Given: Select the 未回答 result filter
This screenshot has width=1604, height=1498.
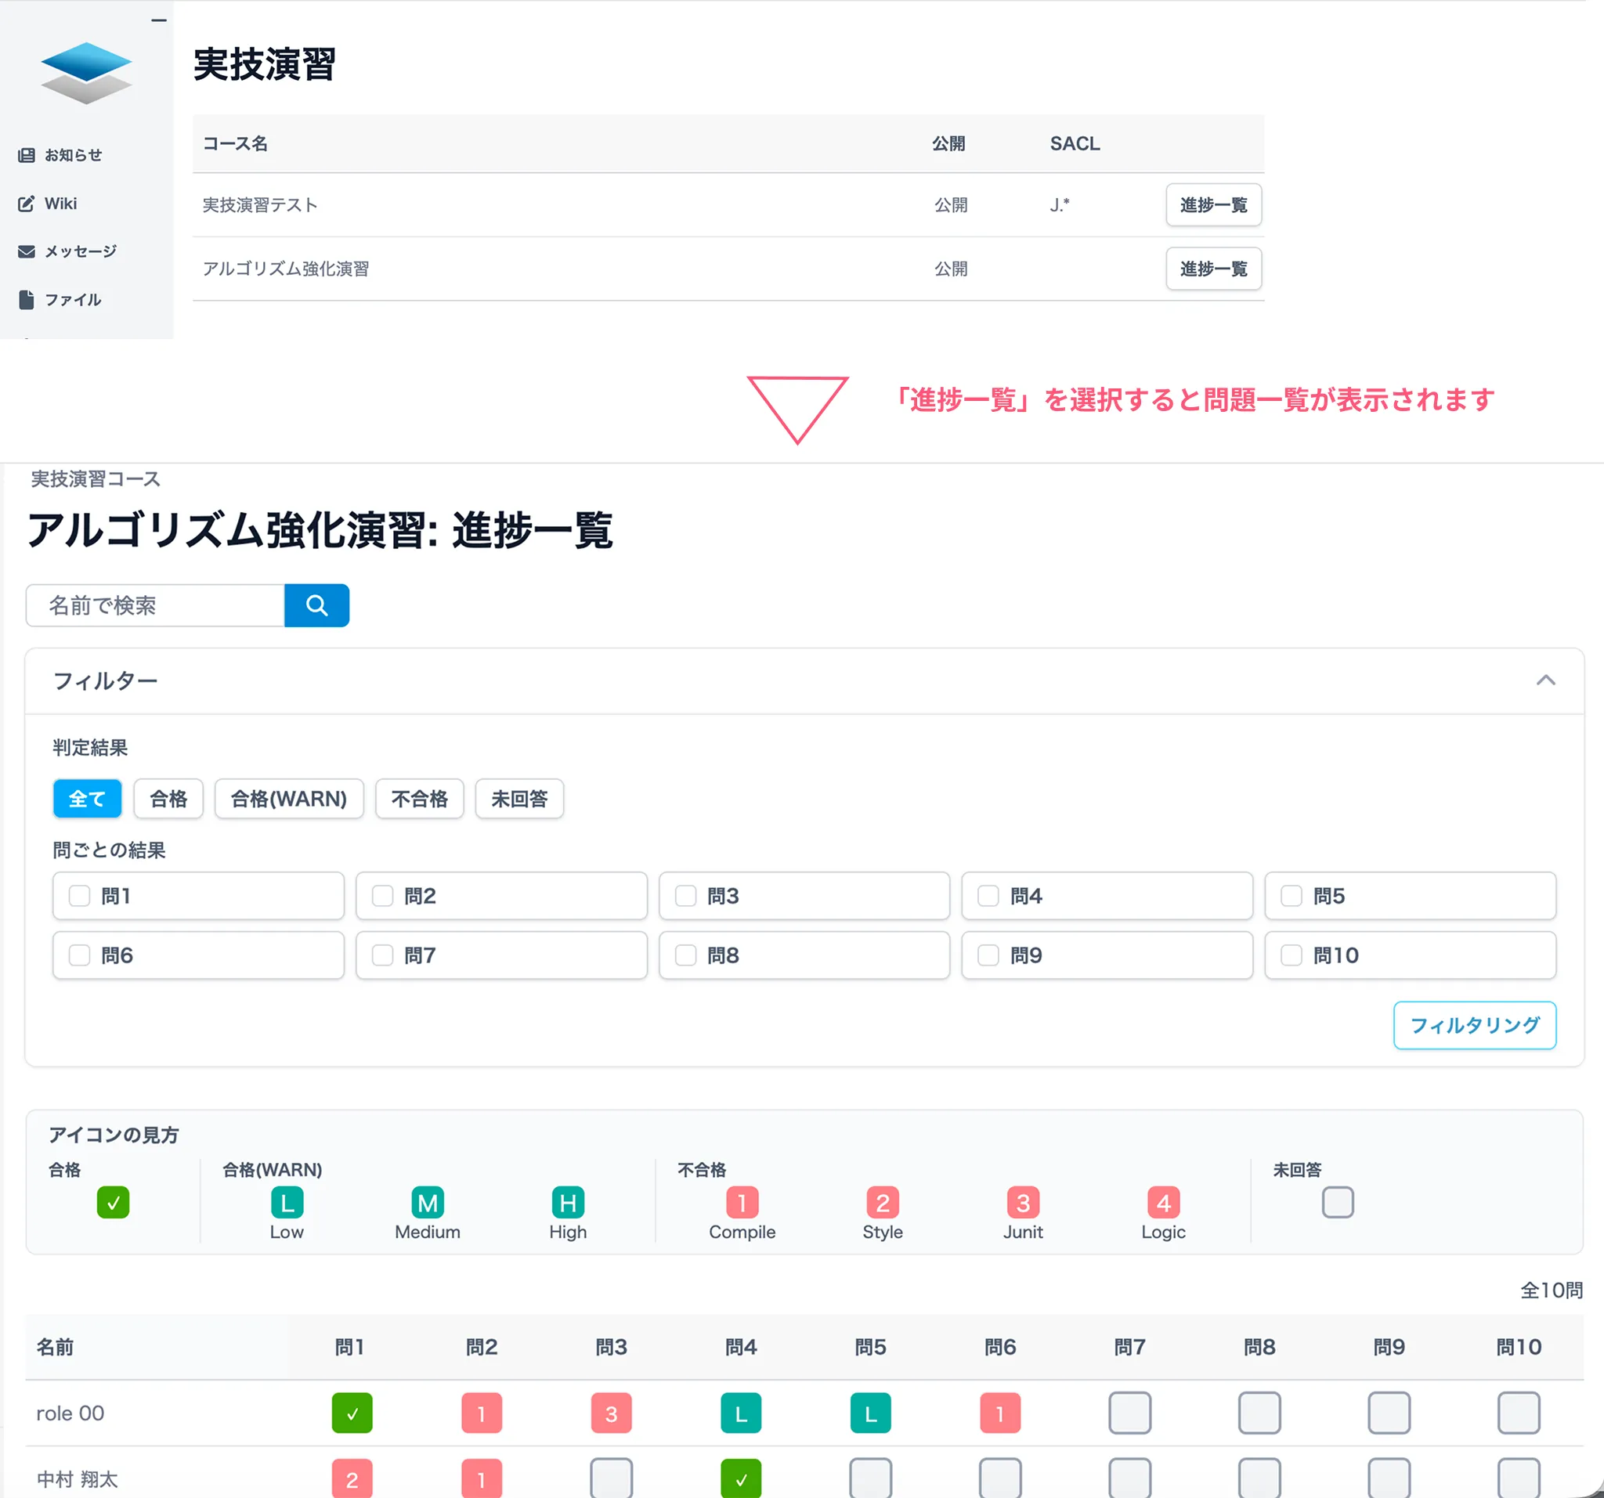Looking at the screenshot, I should click(518, 799).
